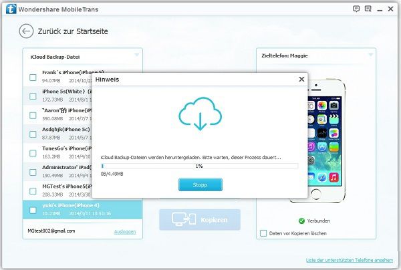Check MGTest's iPhone5 backup checkbox

(x=33, y=191)
